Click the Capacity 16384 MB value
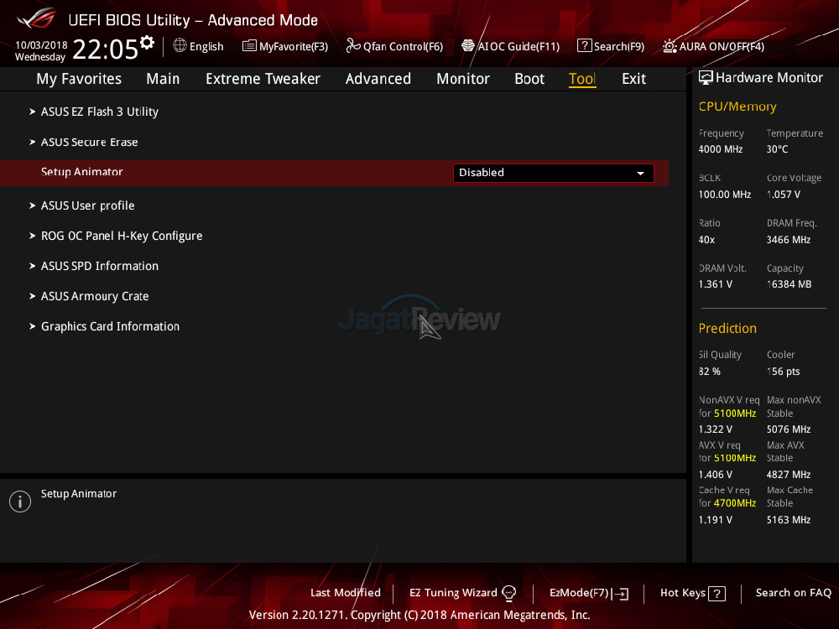This screenshot has height=629, width=839. click(x=789, y=284)
